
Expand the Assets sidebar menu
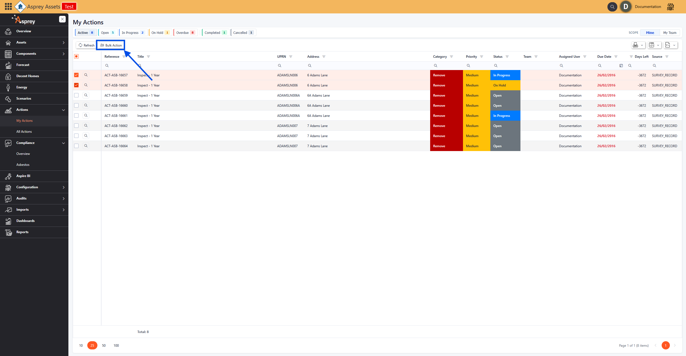[x=63, y=42]
